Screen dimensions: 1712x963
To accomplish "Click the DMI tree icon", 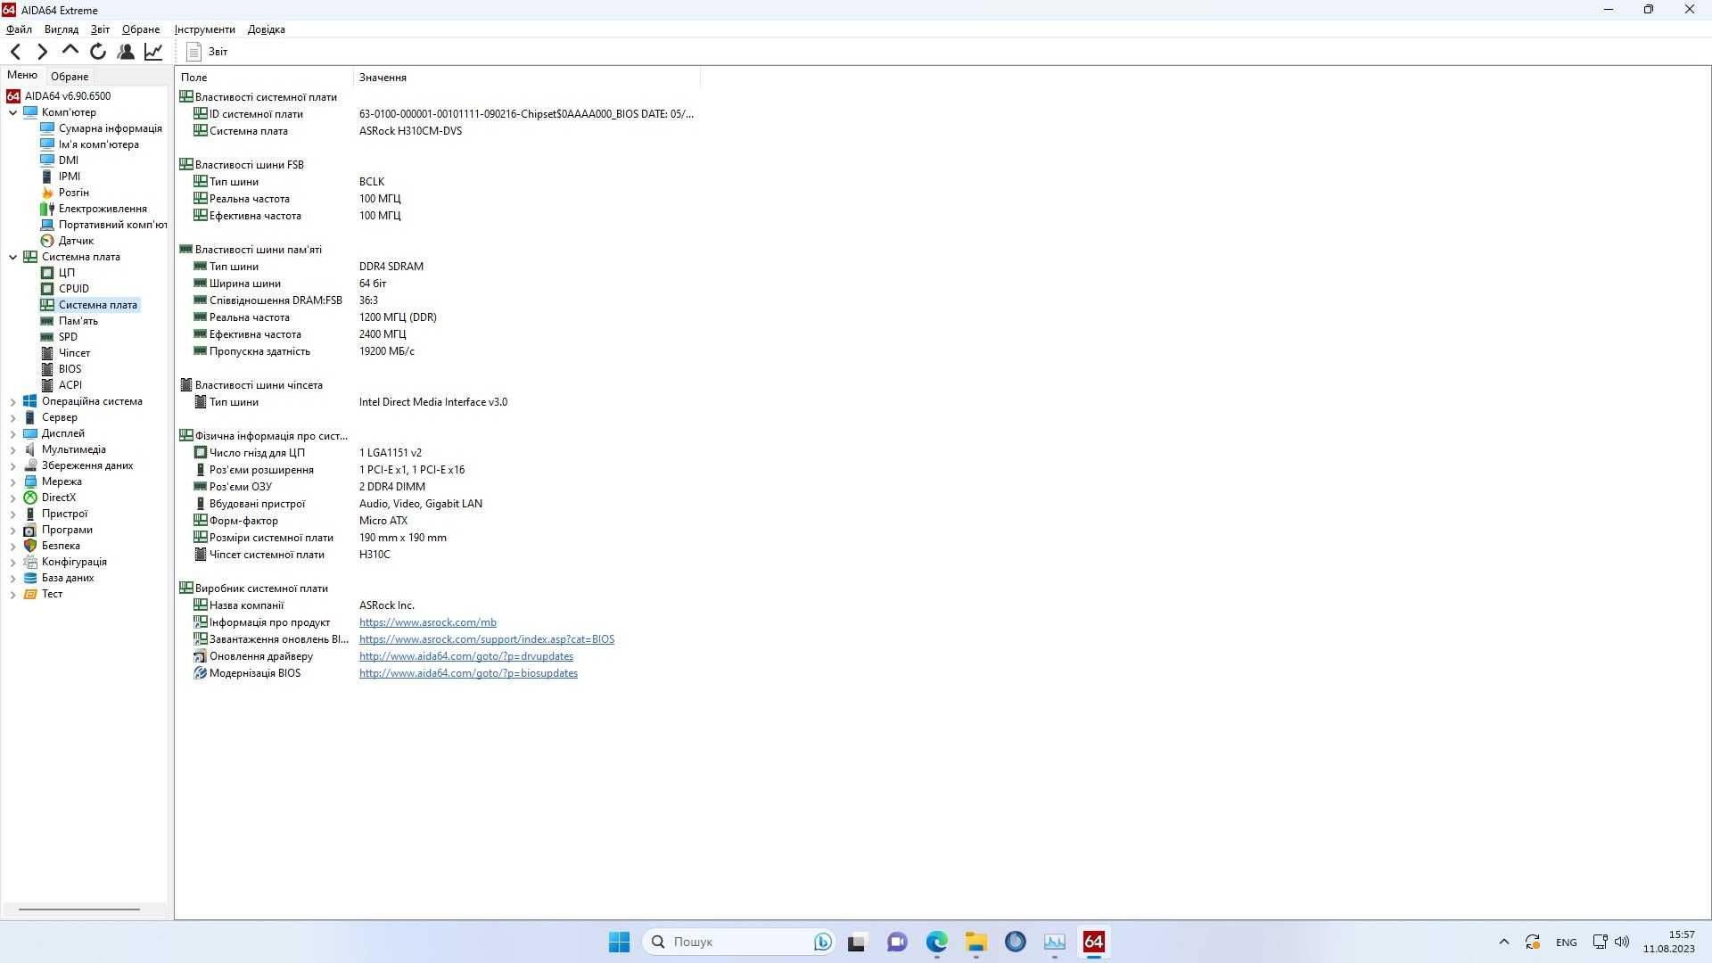I will (47, 160).
